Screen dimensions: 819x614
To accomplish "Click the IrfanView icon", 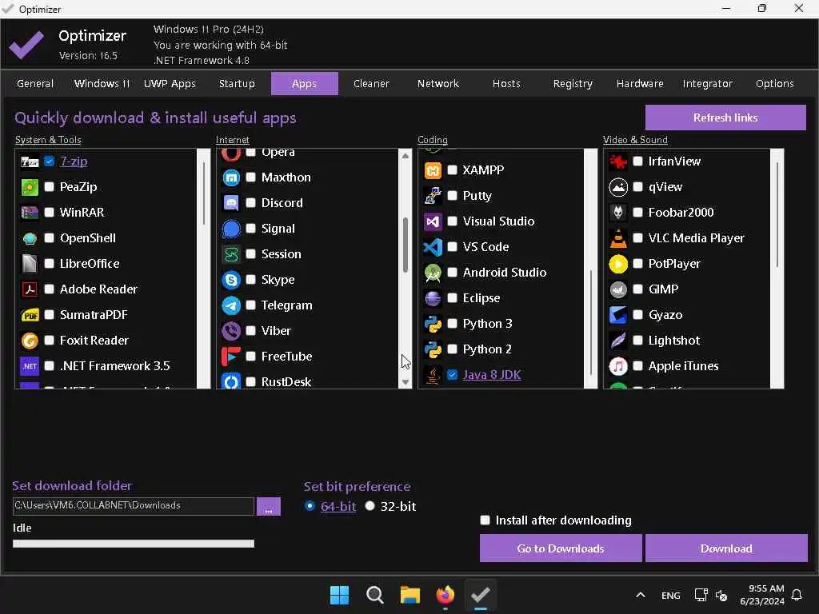I will pyautogui.click(x=618, y=161).
